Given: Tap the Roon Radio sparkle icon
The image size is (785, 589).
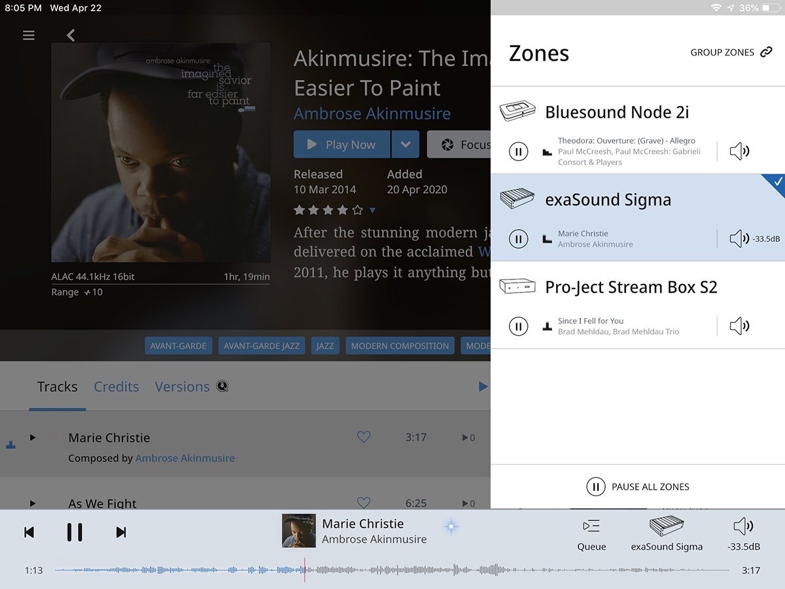Looking at the screenshot, I should [x=451, y=527].
